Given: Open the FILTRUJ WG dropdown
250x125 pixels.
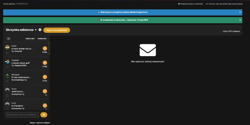Looking at the screenshot, I should tap(42, 39).
